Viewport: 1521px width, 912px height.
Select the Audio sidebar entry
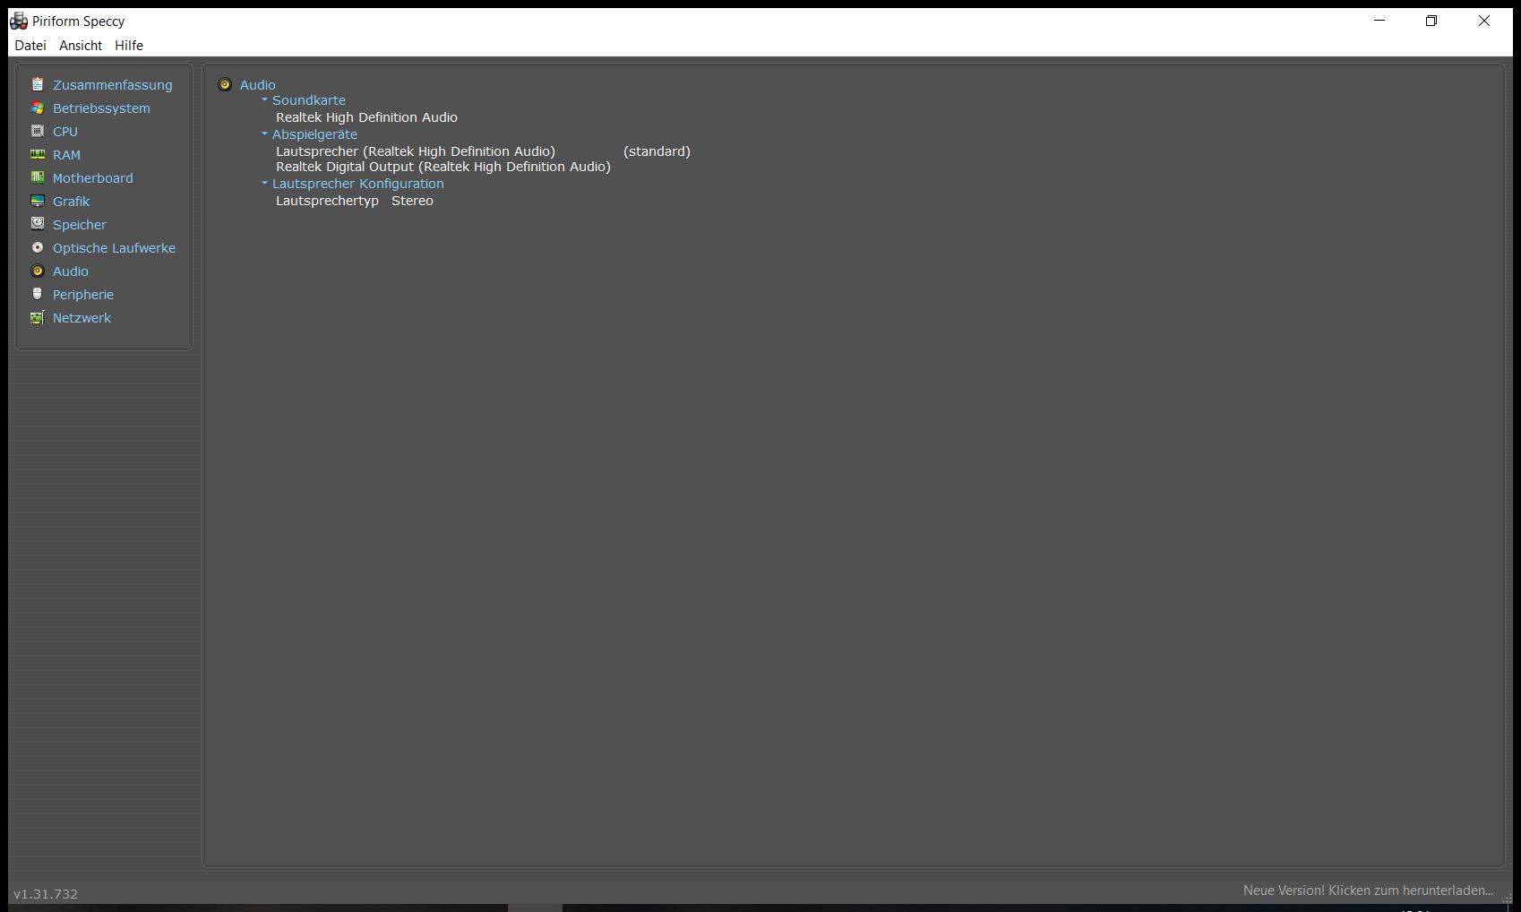[71, 271]
